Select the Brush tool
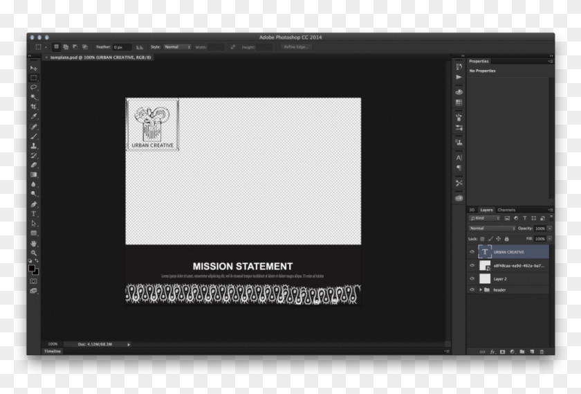 pyautogui.click(x=34, y=136)
